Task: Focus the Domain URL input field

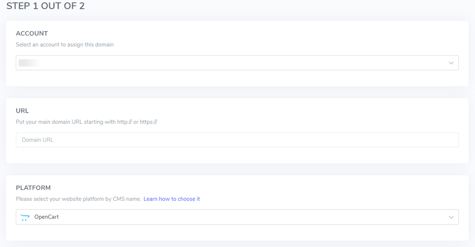Action: (237, 140)
